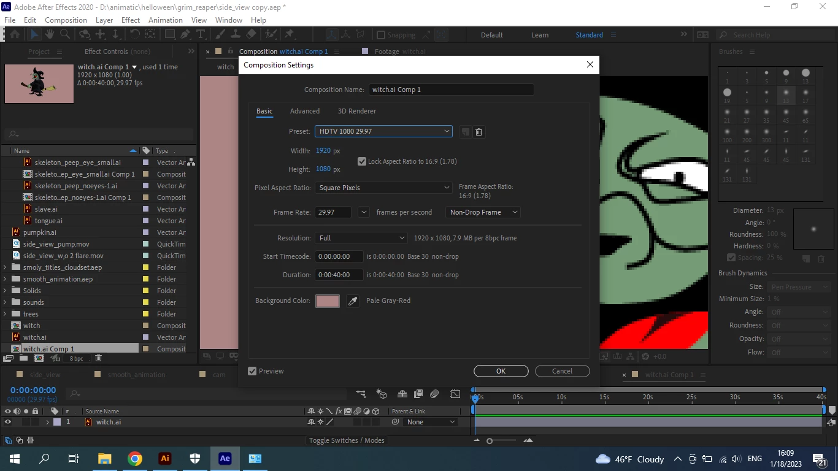Expand the trees folder
Screen dimensions: 838x471
pos(6,314)
